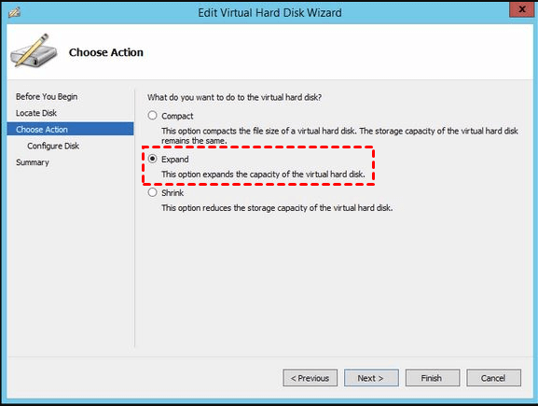Click the Choose Action page heading

106,52
